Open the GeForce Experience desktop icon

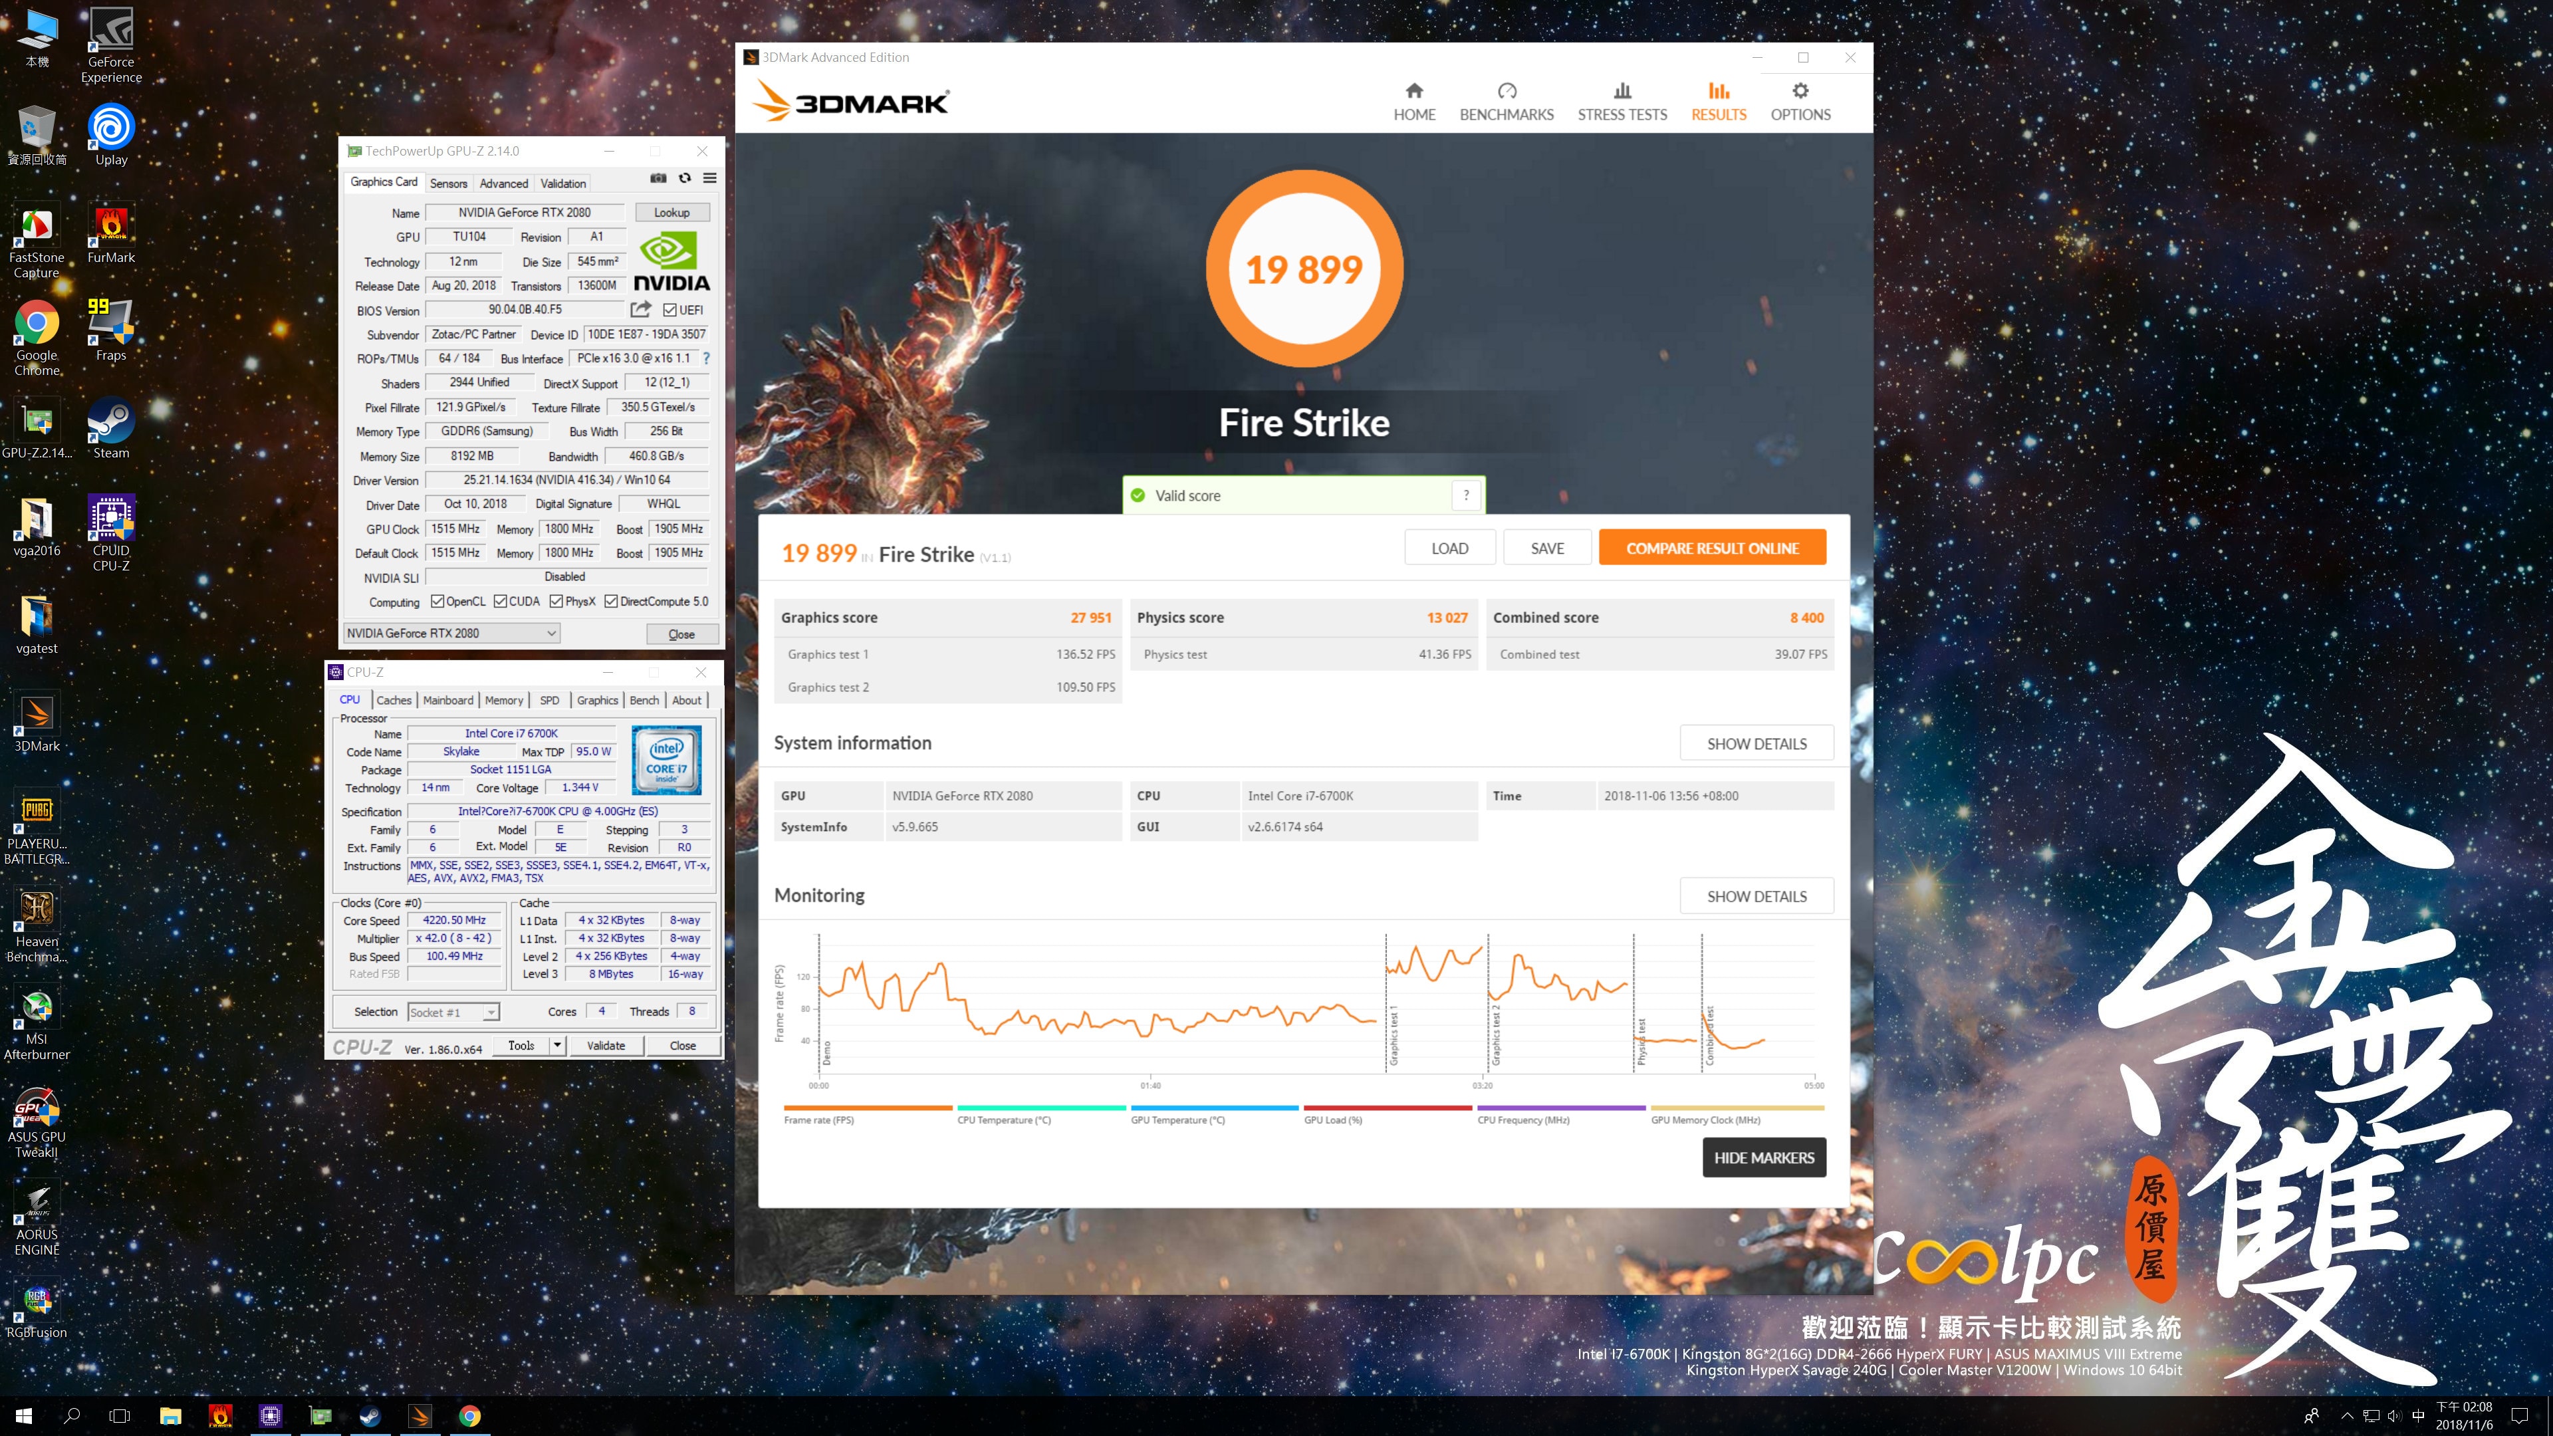tap(111, 45)
